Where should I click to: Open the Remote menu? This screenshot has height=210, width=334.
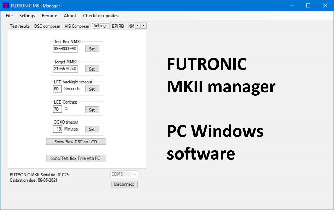(x=49, y=16)
